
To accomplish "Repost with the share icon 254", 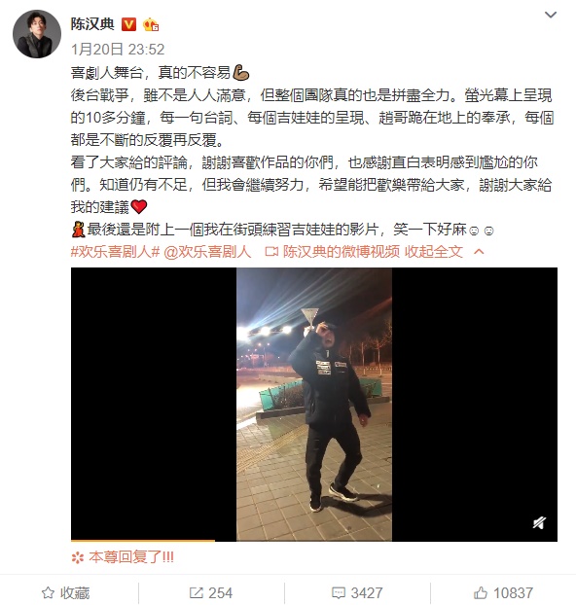I will pyautogui.click(x=197, y=593).
